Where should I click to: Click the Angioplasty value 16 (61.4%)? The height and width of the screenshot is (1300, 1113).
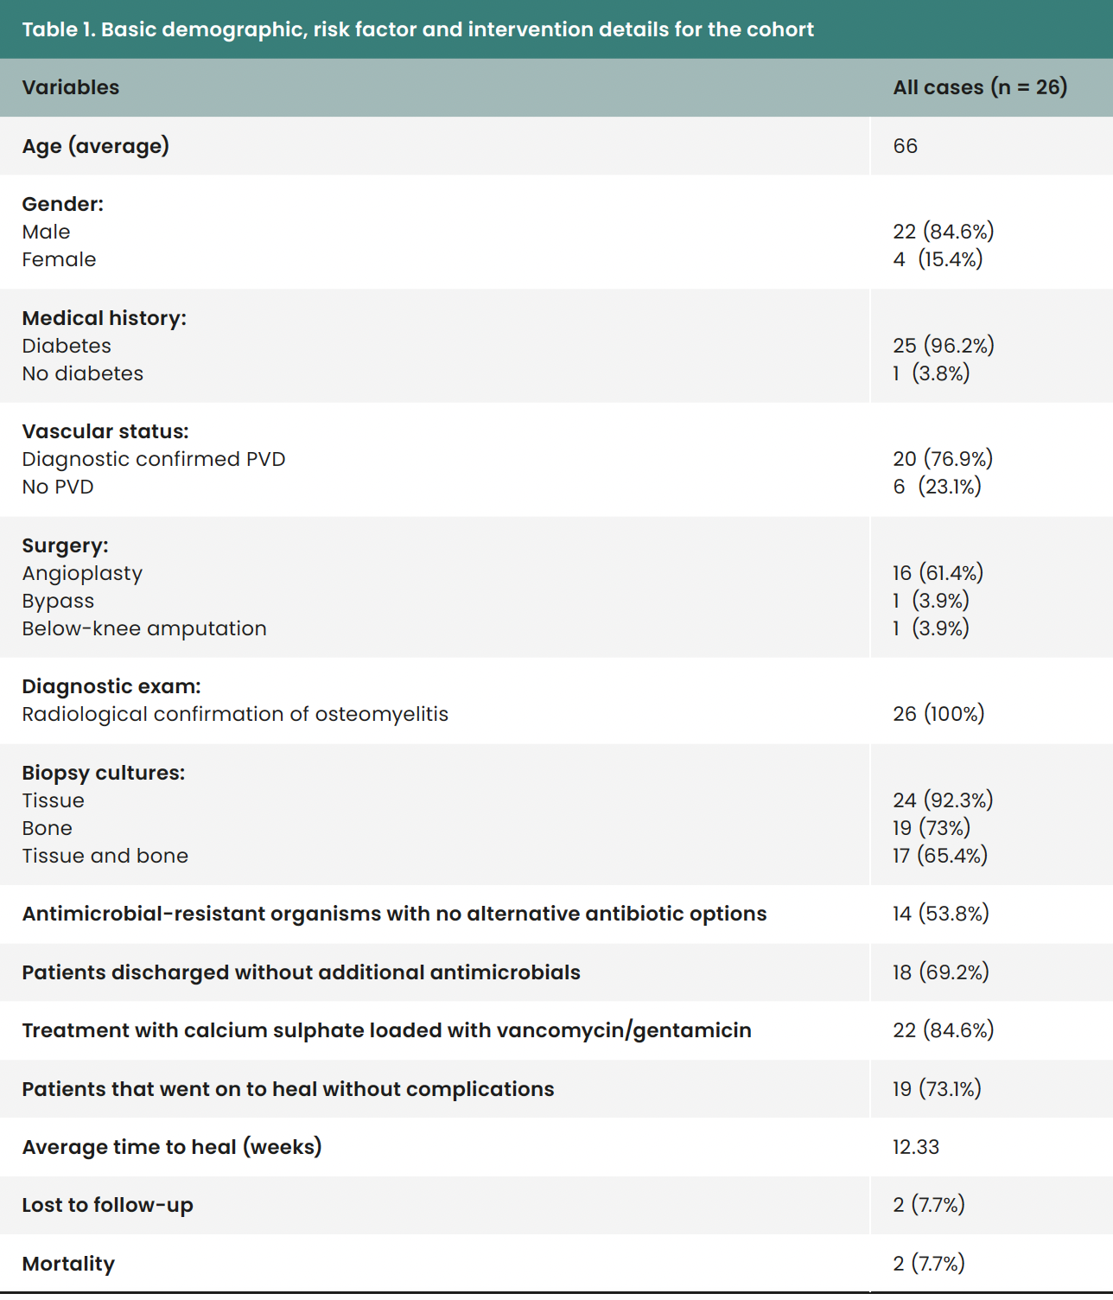(938, 573)
